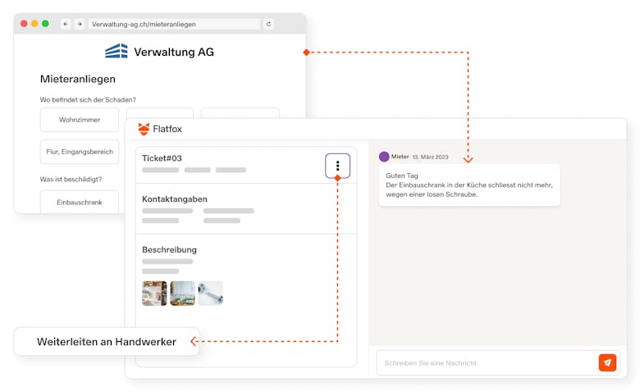Viewport: 640px width, 392px height.
Task: Select the Flur, Eingangsbereich option
Action: [80, 152]
